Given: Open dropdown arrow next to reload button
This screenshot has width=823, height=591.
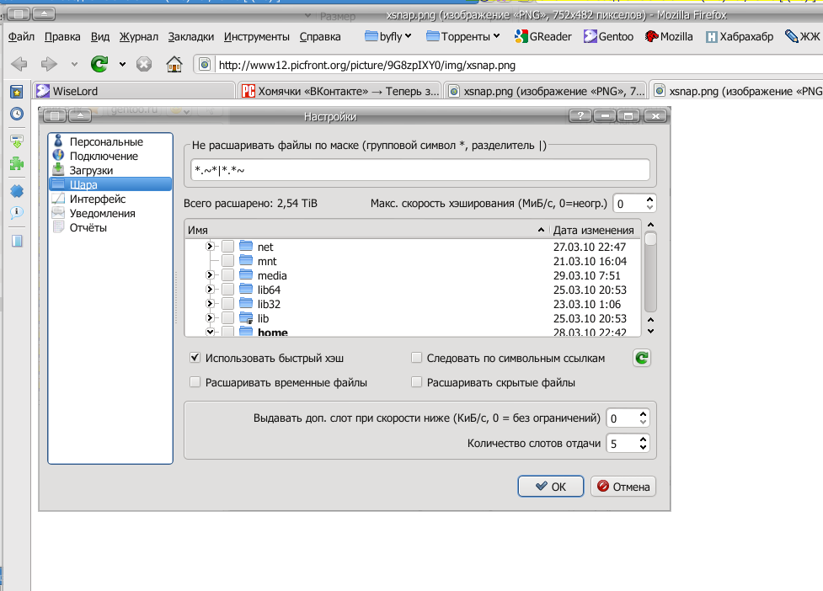Looking at the screenshot, I should coord(122,65).
